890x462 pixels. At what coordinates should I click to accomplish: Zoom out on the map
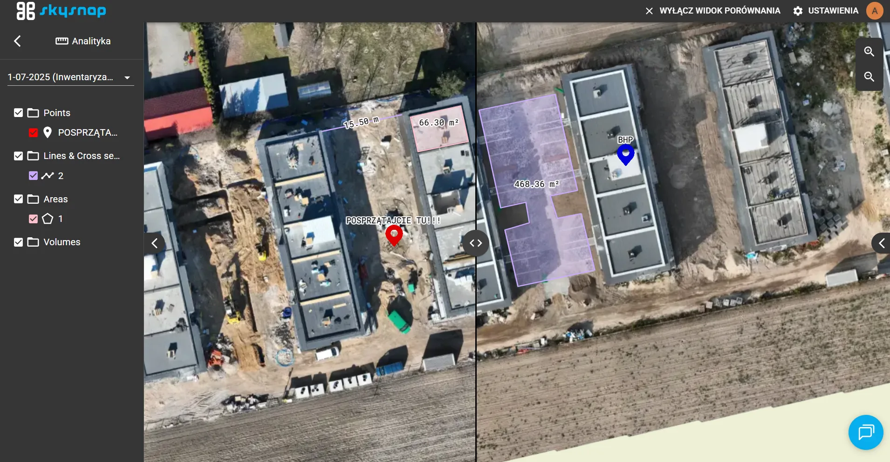coord(869,77)
